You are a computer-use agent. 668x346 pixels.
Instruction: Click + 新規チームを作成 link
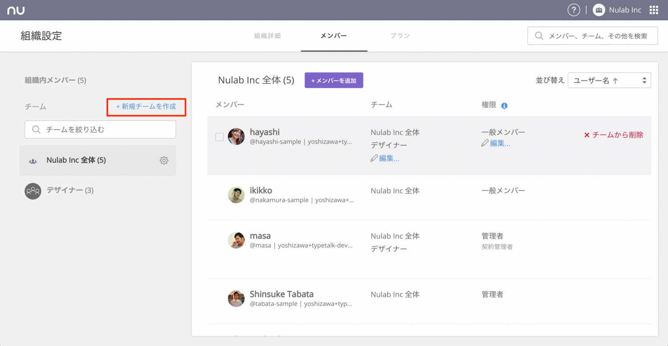coord(146,107)
